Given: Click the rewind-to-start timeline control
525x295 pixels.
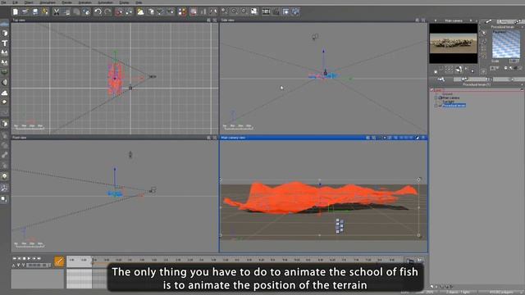Looking at the screenshot, I should (x=15, y=259).
